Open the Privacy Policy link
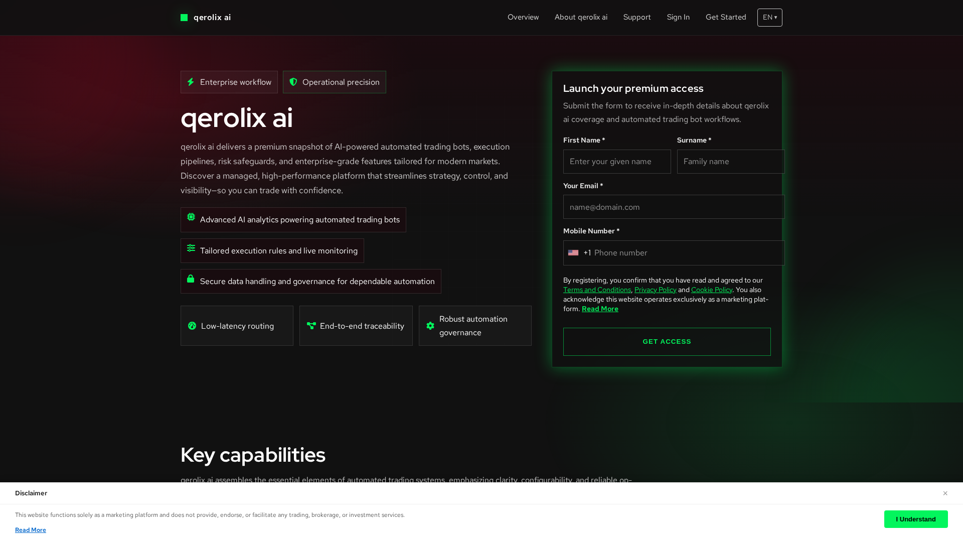Screen dimensions: 963x542 pyautogui.click(x=656, y=290)
